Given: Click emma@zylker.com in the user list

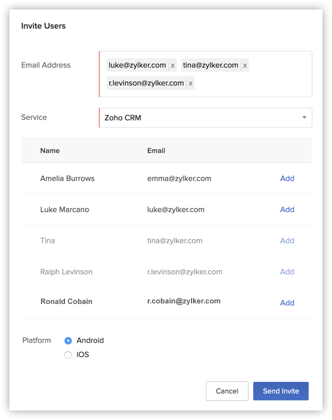Looking at the screenshot, I should tap(179, 178).
